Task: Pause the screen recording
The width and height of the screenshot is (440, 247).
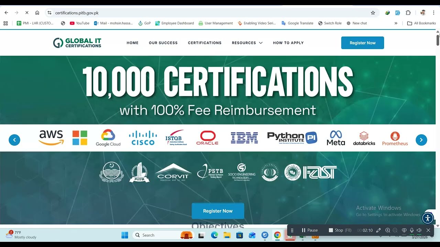Action: (x=310, y=230)
